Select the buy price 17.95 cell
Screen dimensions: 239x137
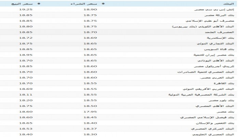tap(90, 112)
